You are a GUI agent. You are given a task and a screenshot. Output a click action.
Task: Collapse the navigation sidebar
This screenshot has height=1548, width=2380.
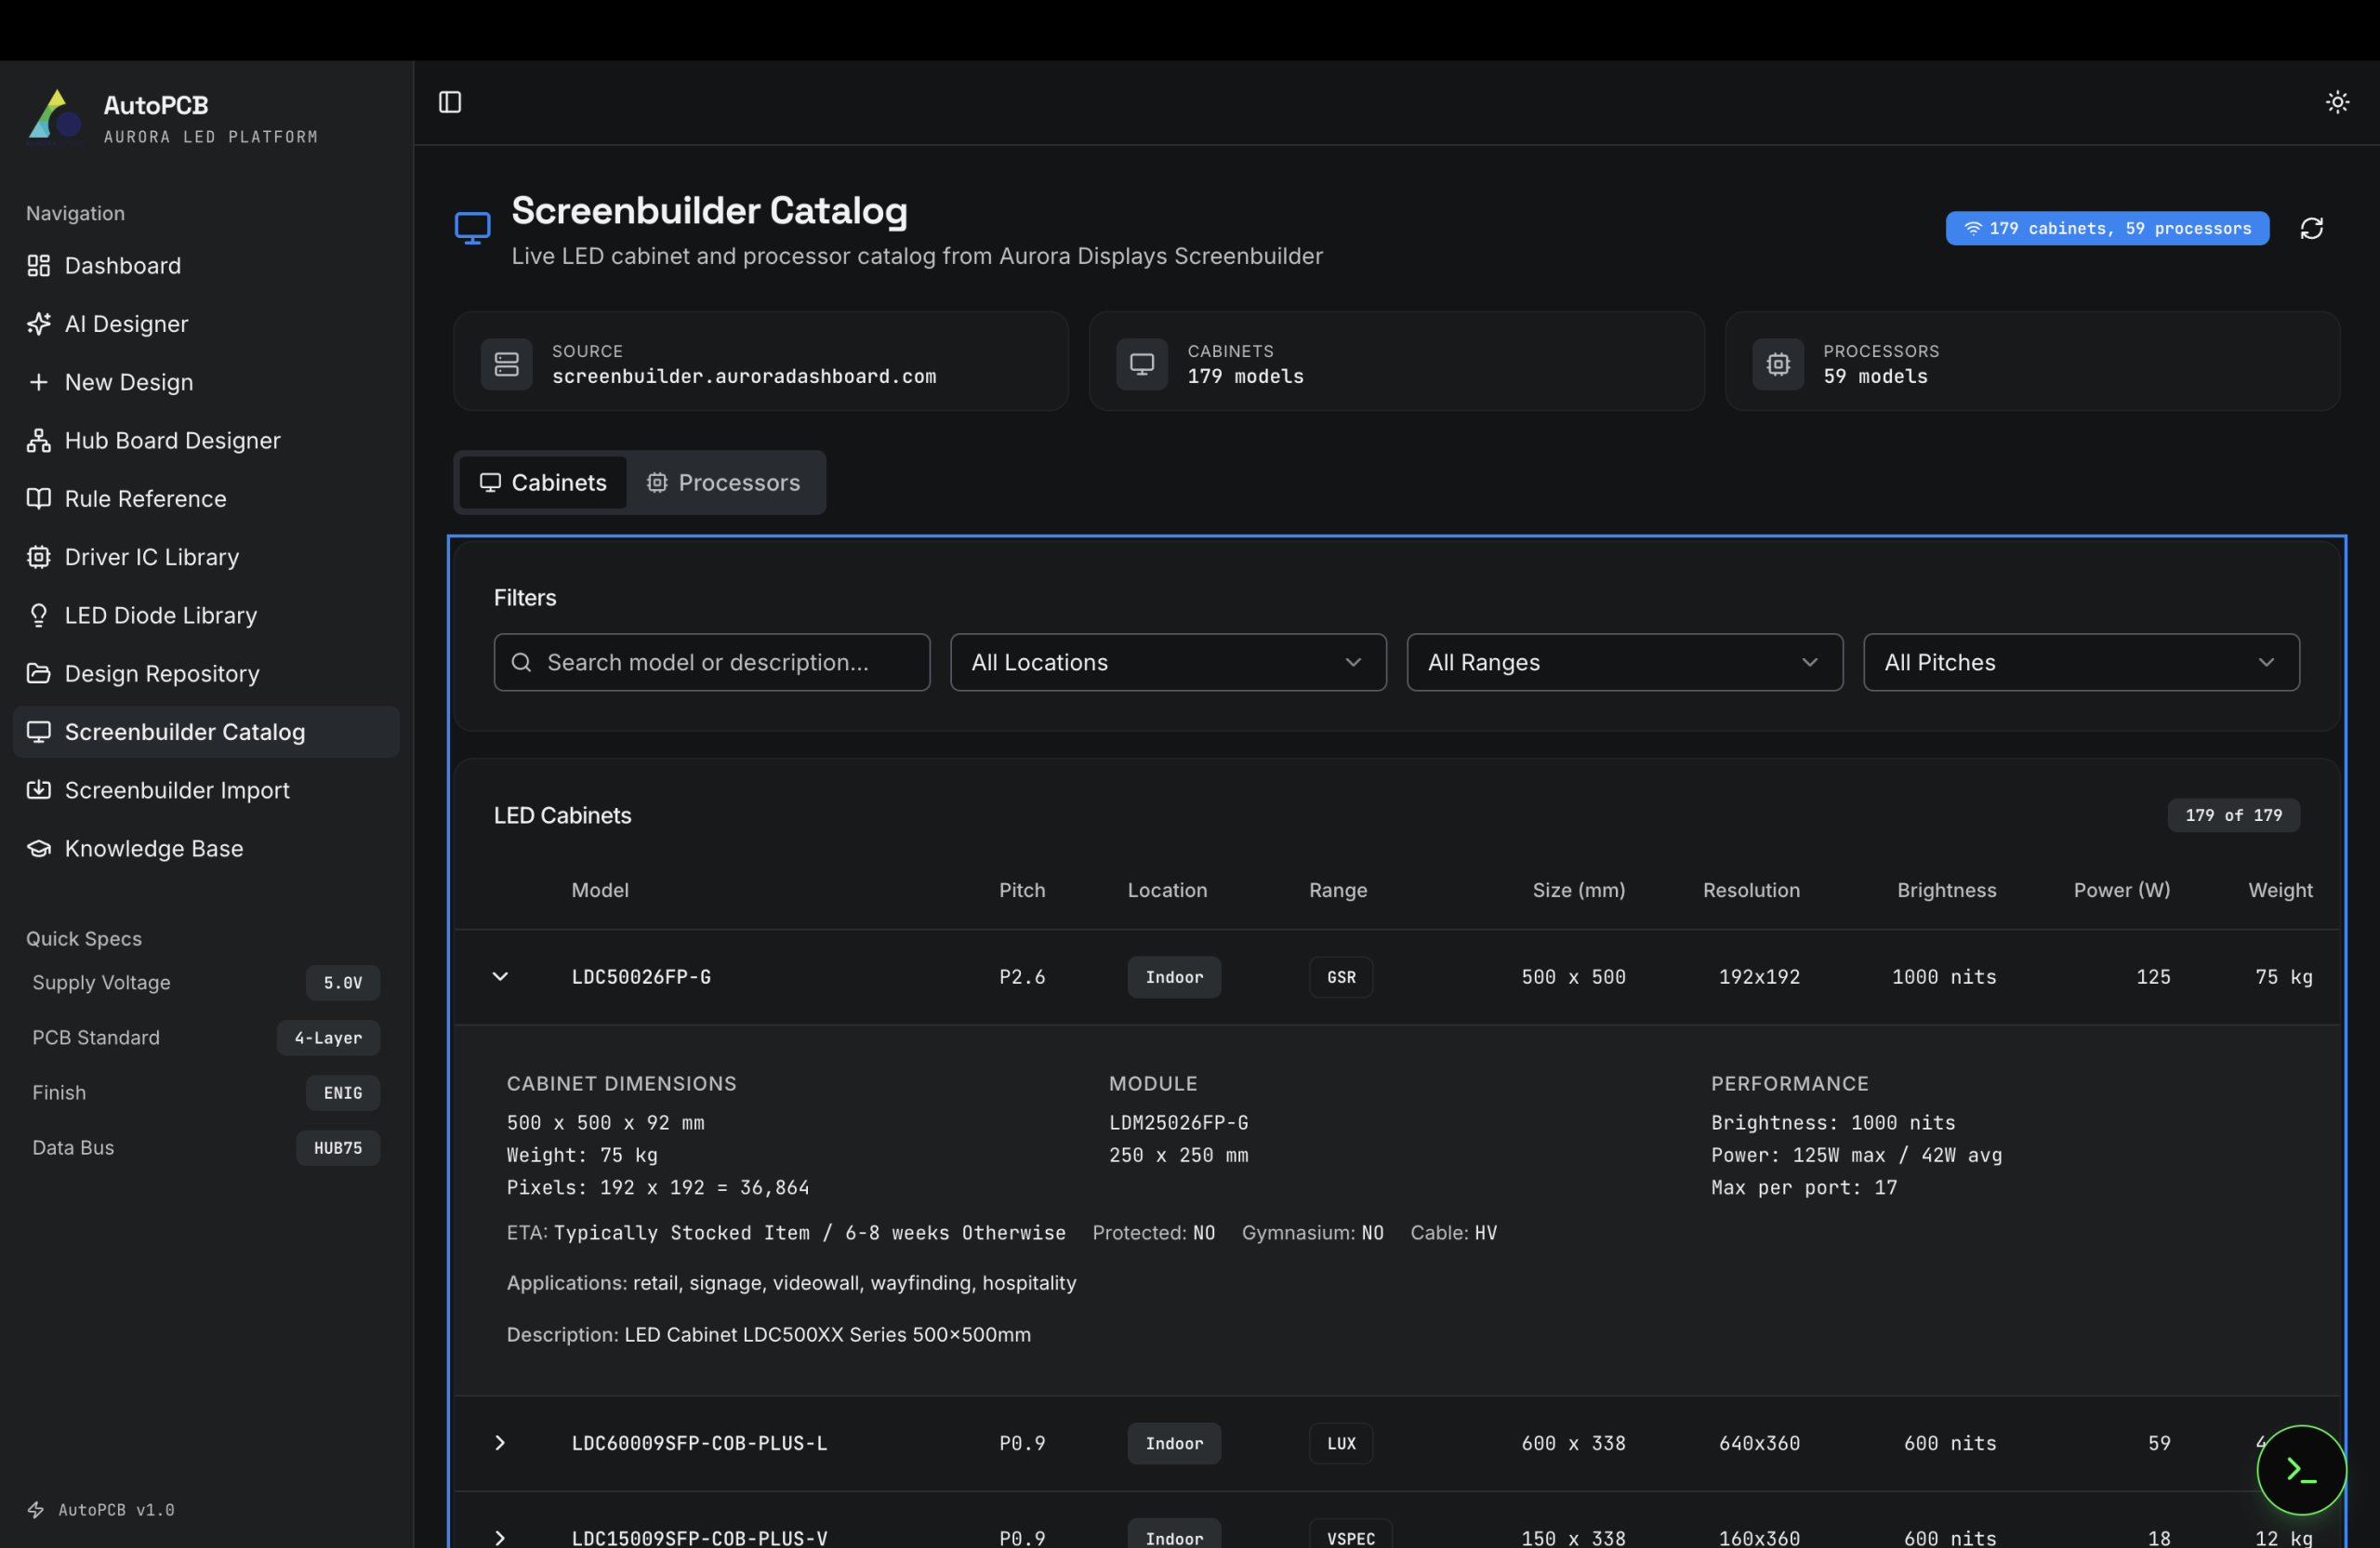pos(449,101)
